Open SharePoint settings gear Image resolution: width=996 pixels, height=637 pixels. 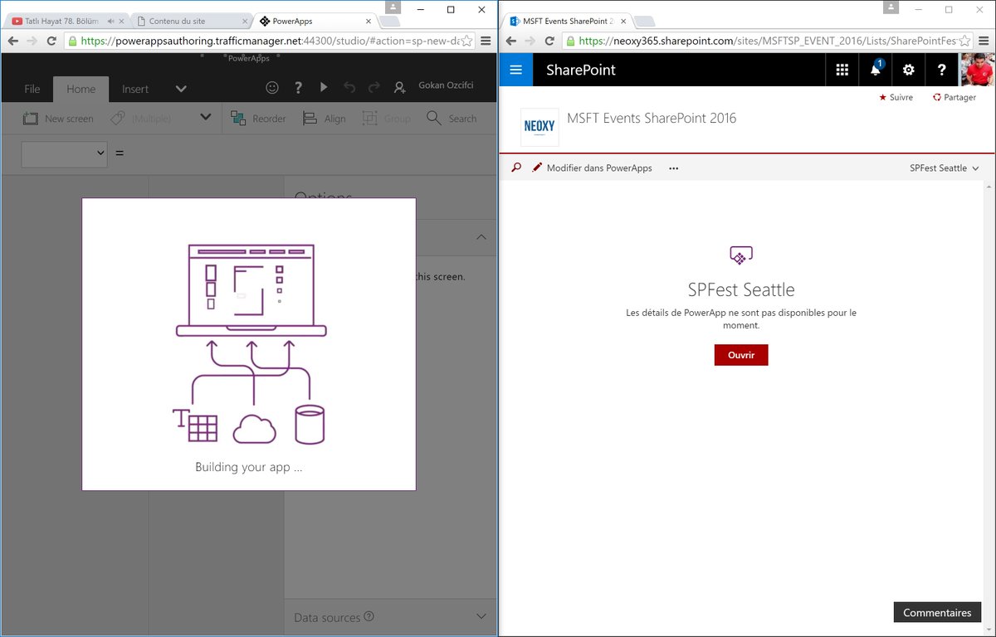point(908,70)
